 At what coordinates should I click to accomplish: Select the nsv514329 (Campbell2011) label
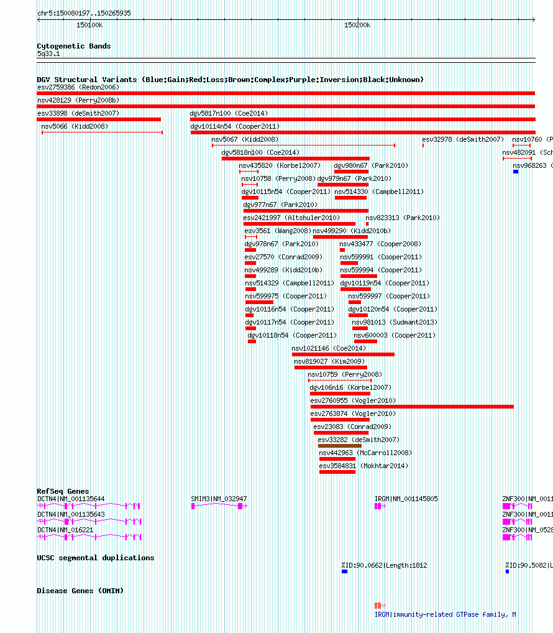coord(290,283)
